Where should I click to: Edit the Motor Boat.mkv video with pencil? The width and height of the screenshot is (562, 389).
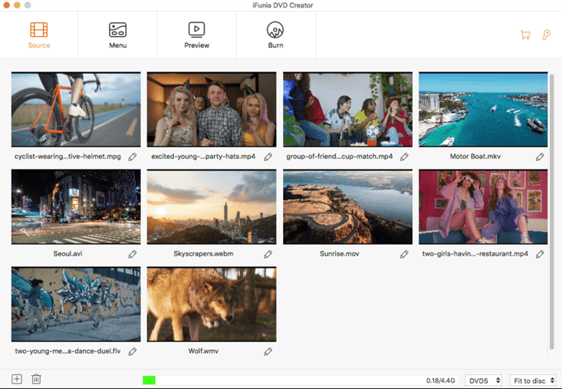540,157
